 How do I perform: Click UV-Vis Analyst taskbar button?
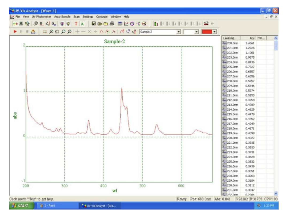[100, 206]
